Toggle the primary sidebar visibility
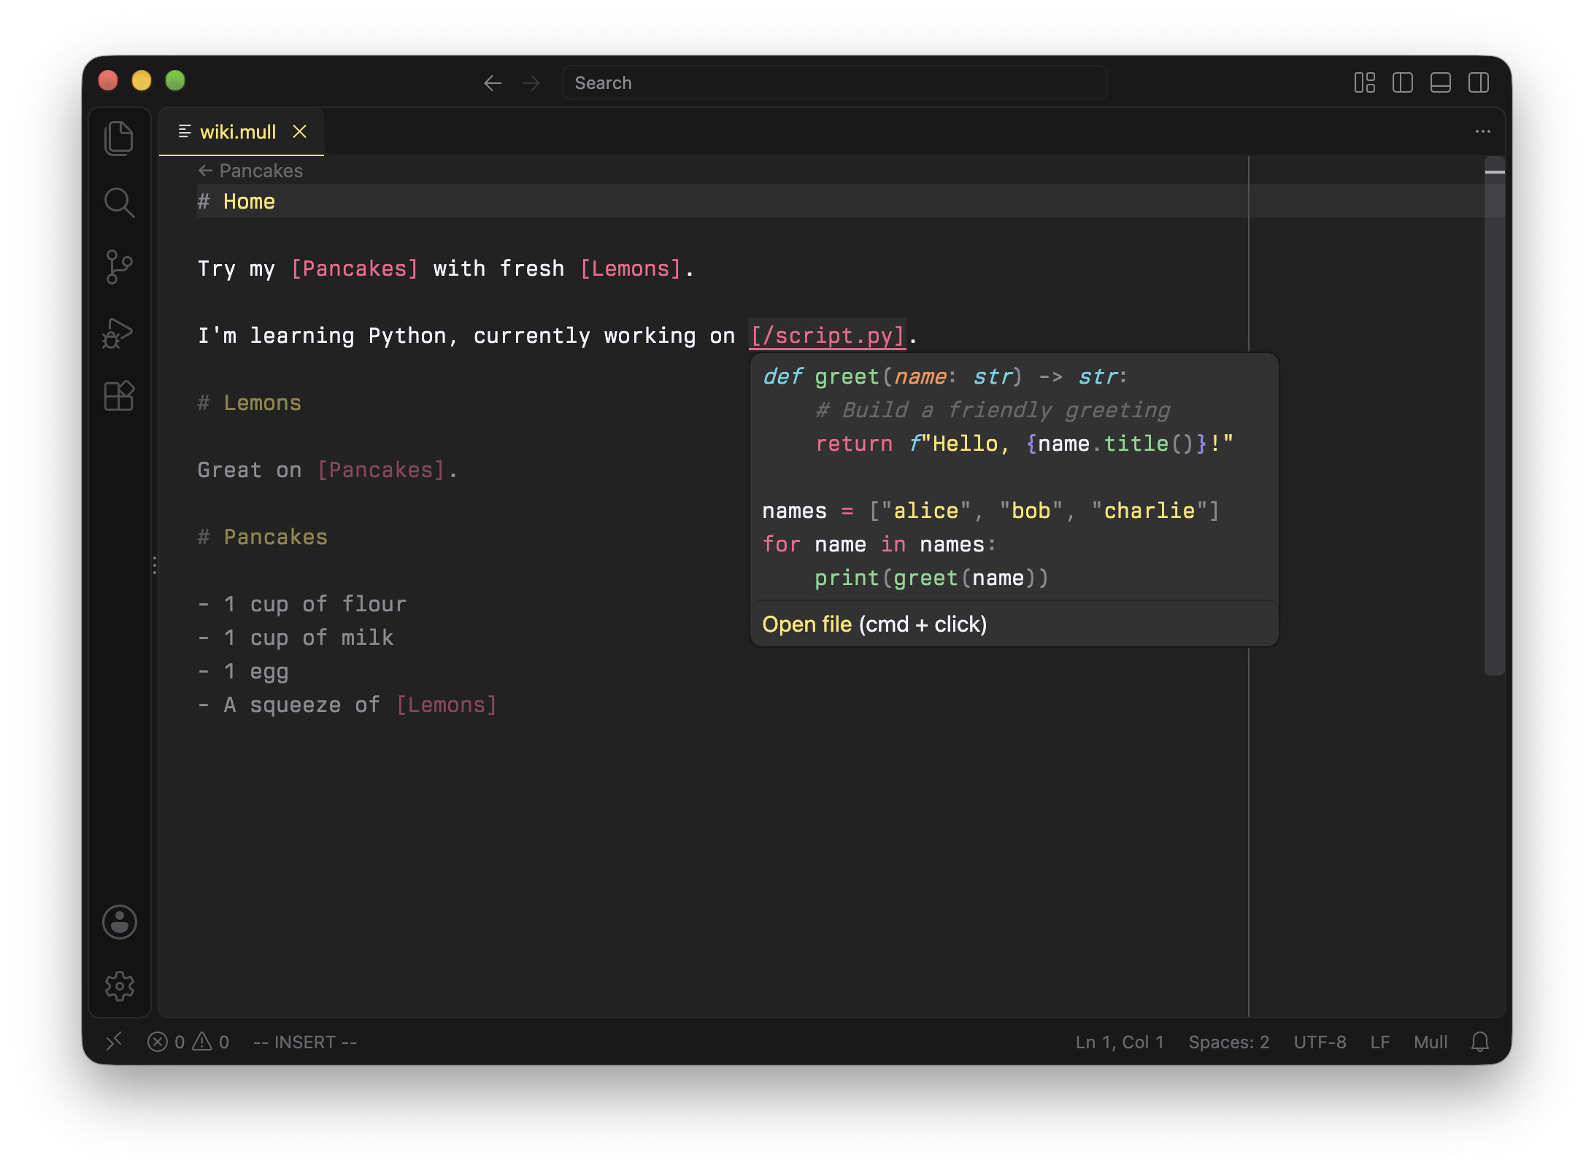This screenshot has width=1594, height=1173. 1402,82
